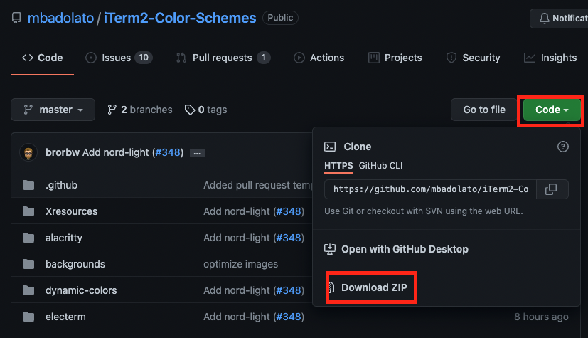
Task: Open the .github folder
Action: pos(61,185)
